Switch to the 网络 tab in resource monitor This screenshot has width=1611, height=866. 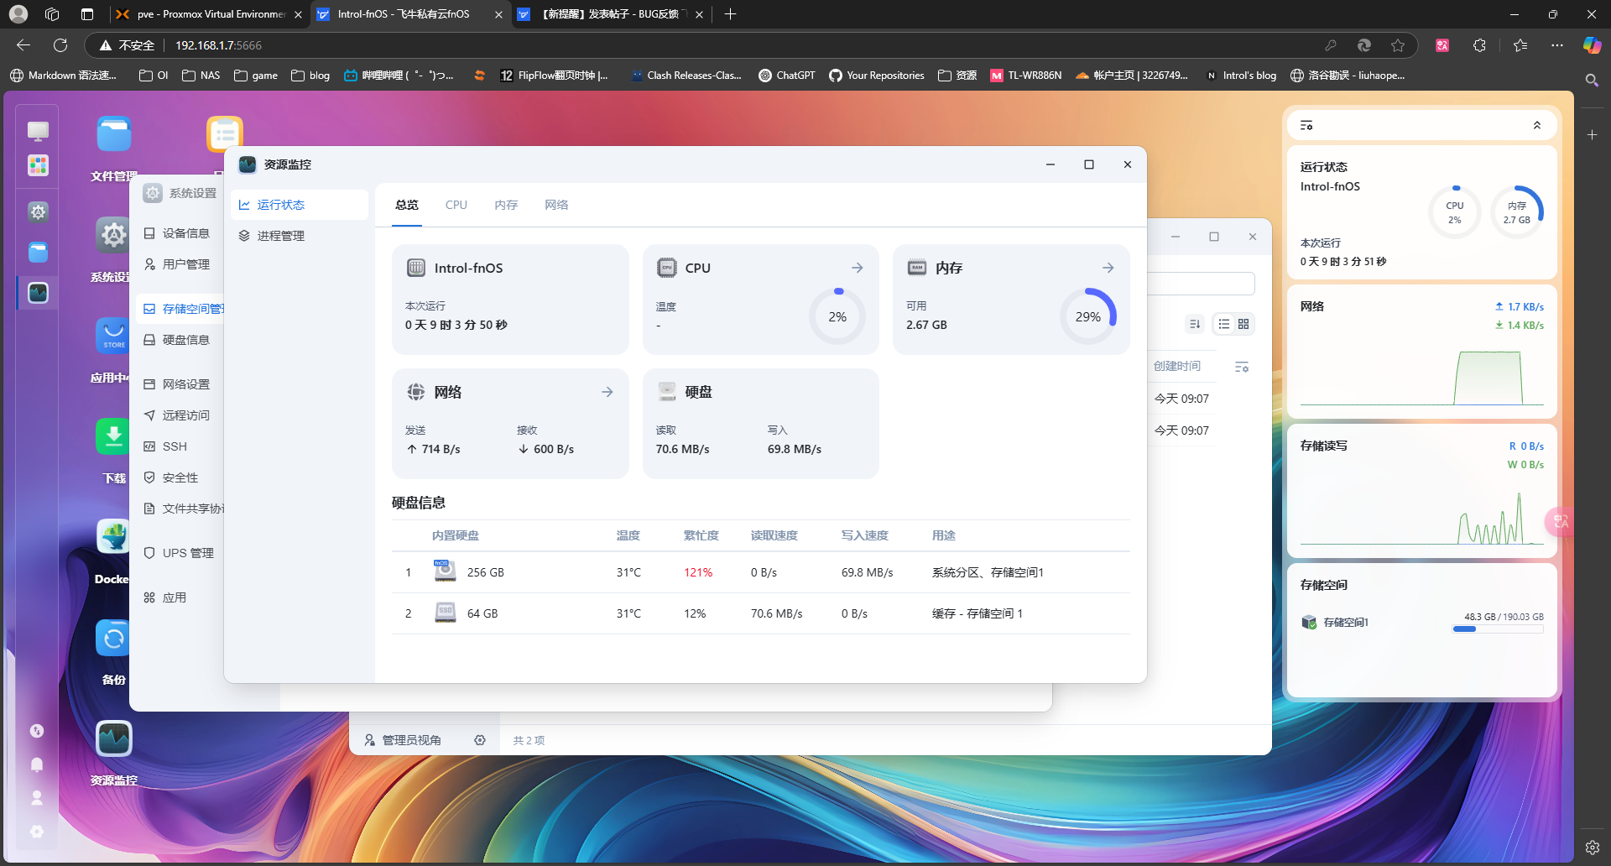(556, 205)
